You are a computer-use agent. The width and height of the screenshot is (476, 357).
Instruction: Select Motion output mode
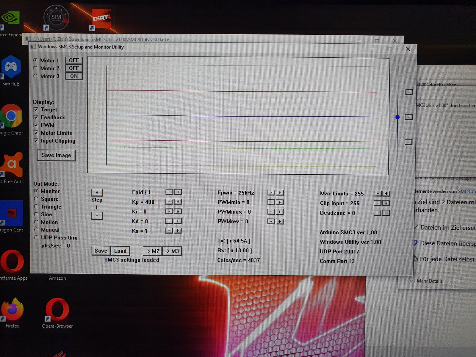(36, 222)
